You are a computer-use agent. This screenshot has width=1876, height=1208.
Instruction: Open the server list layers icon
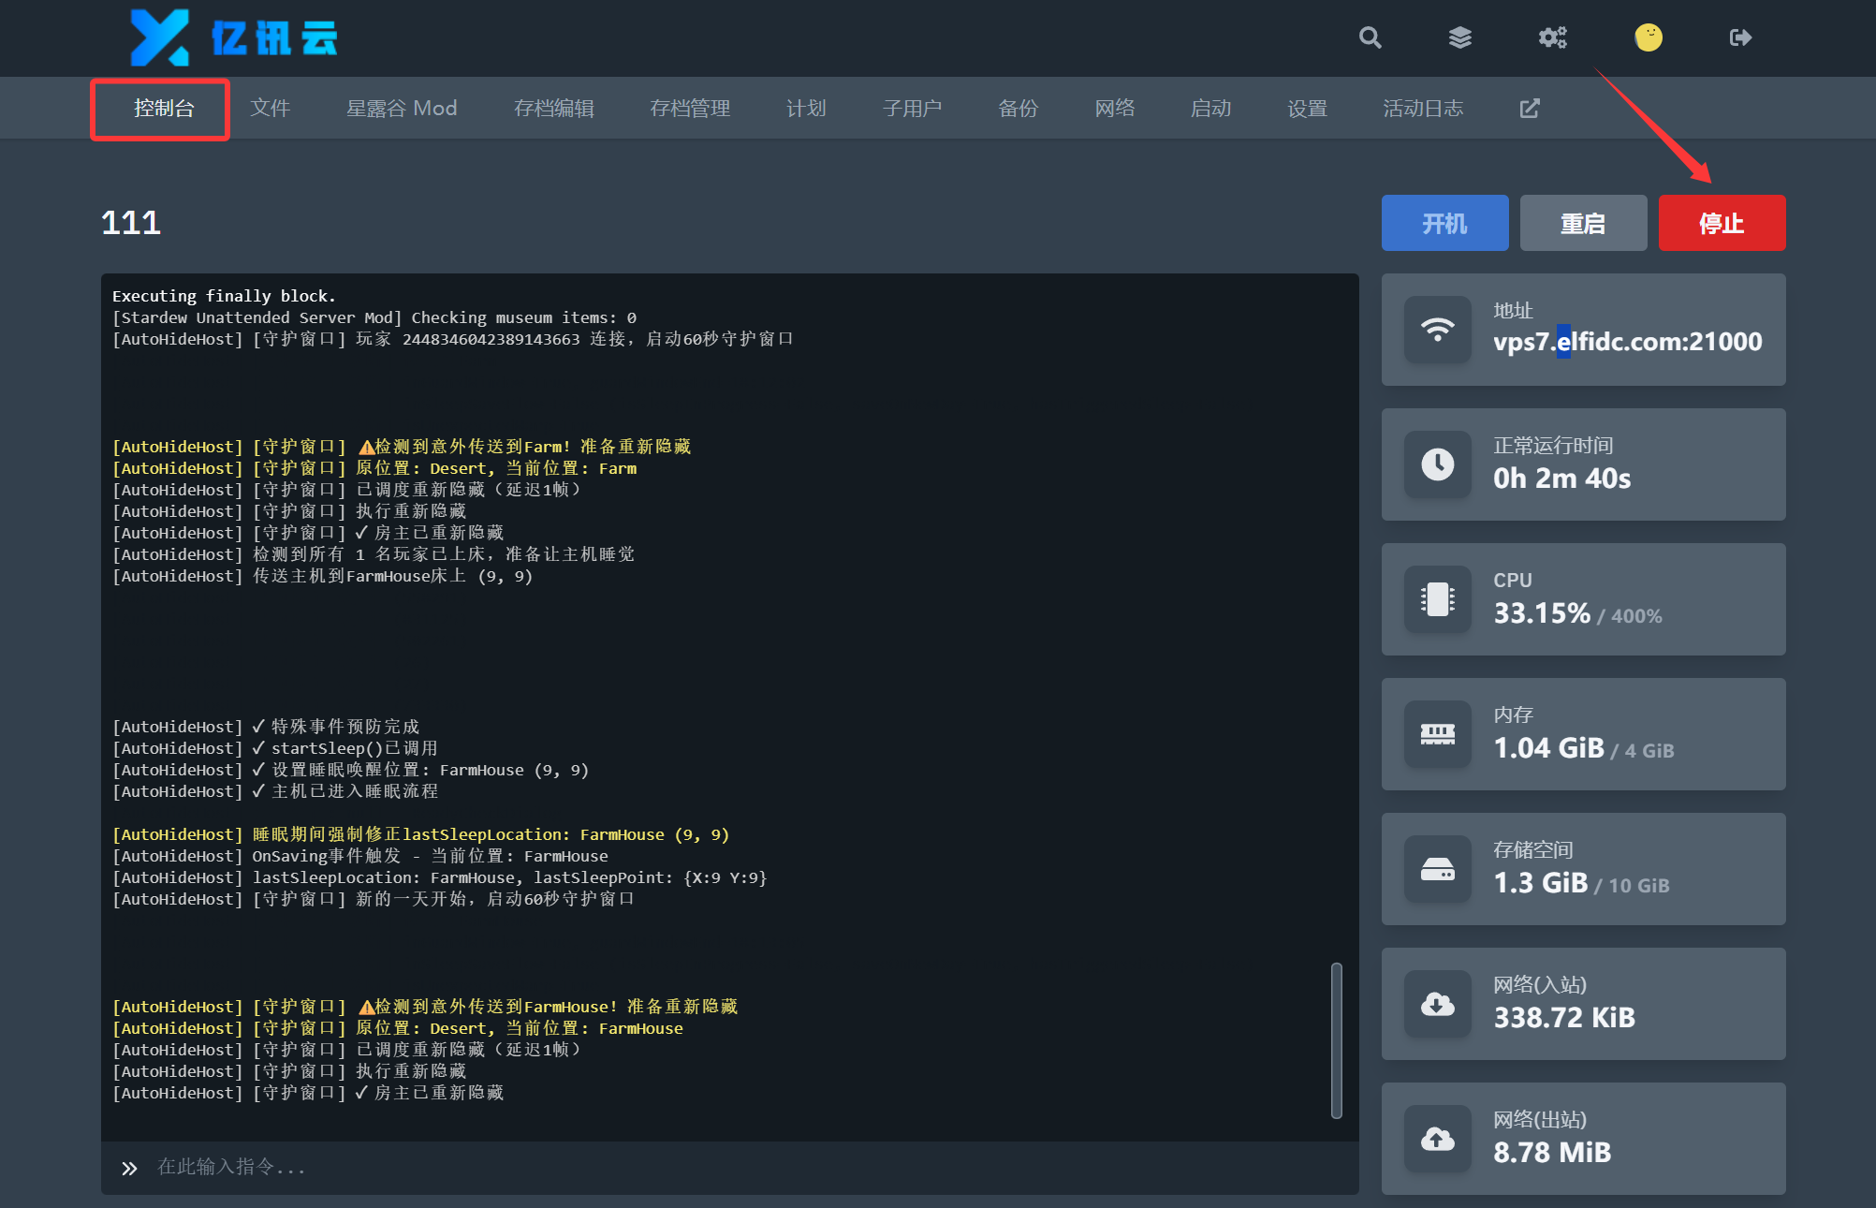1460,37
